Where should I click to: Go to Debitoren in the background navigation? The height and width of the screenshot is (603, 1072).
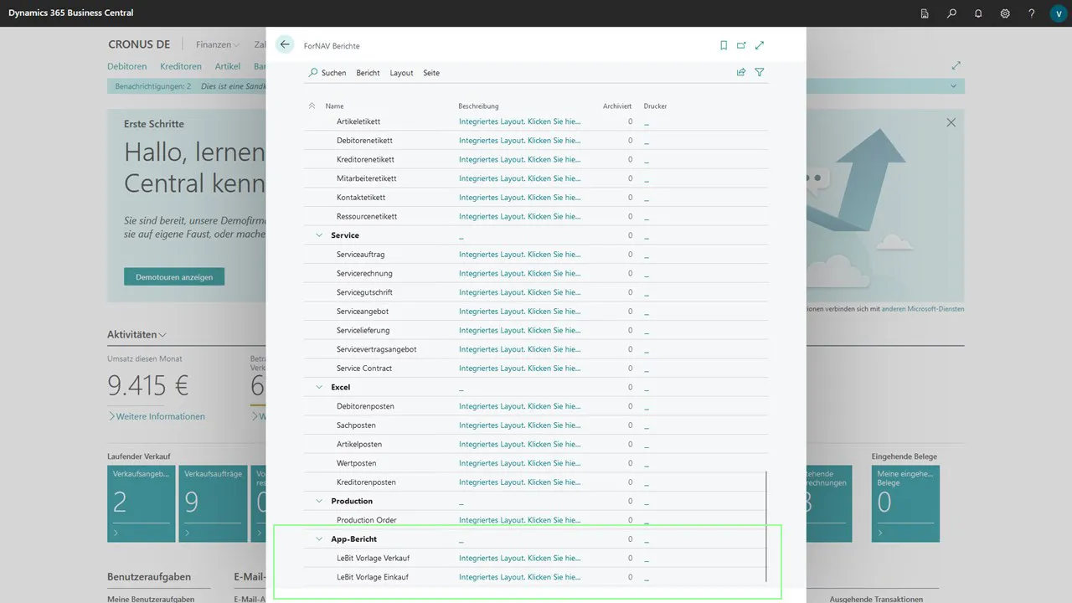(x=127, y=66)
